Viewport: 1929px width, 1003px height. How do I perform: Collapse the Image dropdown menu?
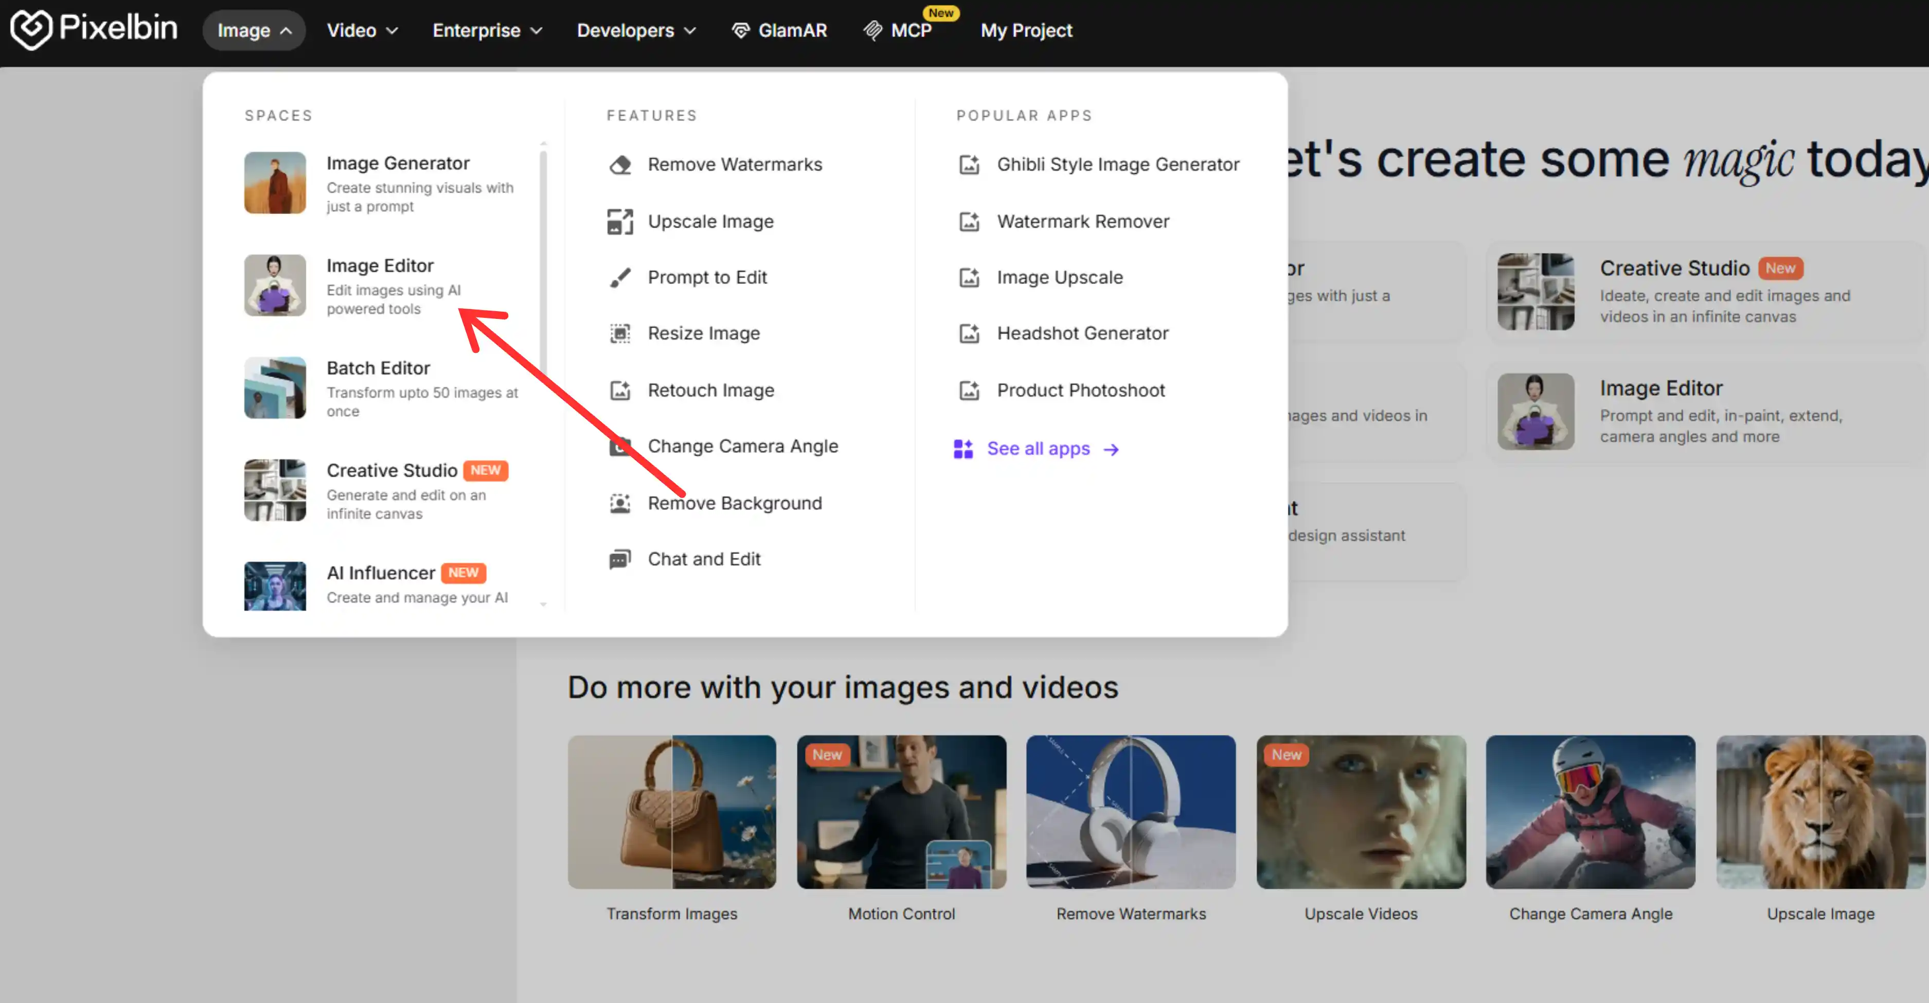pos(254,31)
